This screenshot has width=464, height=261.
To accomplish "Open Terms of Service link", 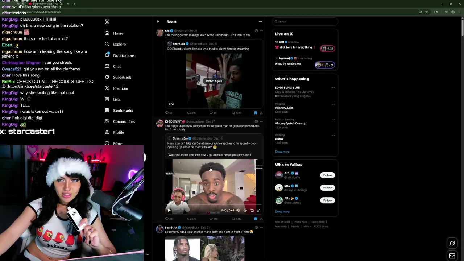I will click(x=282, y=222).
